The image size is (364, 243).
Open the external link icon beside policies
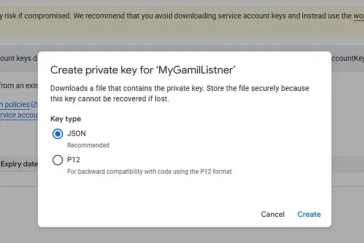point(34,104)
